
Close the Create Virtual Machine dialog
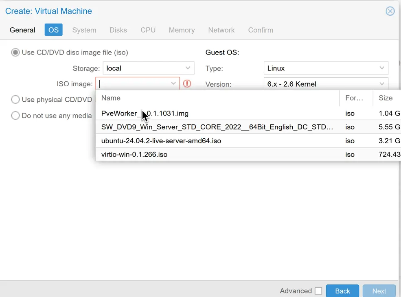click(390, 11)
